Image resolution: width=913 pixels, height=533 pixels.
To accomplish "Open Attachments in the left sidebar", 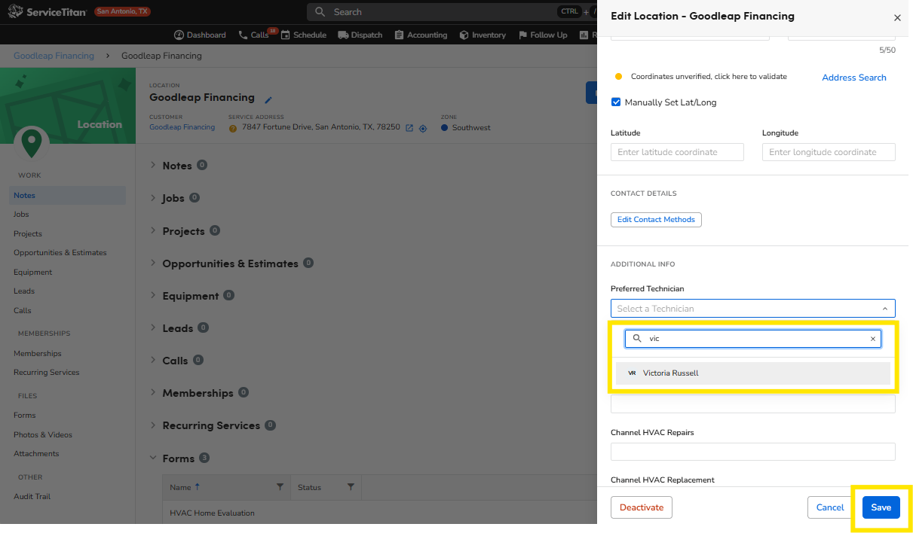I will point(36,454).
